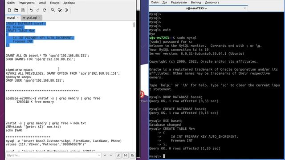Open the Довідка menu
Screen dimensions: 285x160
click(69, 3)
